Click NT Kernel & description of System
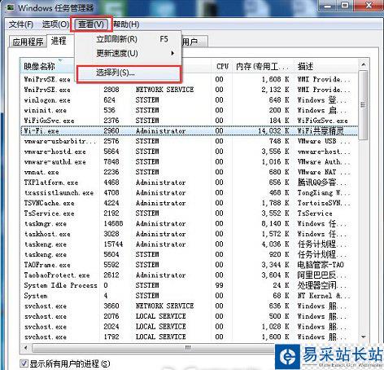 coord(323,296)
